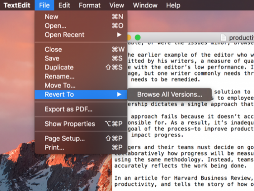Screen dimensions: 254x191
Task: Select Save in the File menu
Action: 81,59
